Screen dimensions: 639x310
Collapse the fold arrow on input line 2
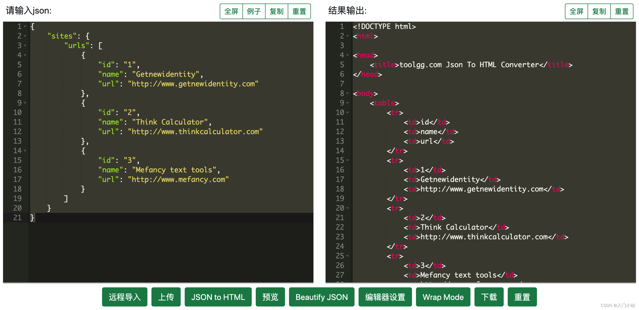tap(25, 36)
